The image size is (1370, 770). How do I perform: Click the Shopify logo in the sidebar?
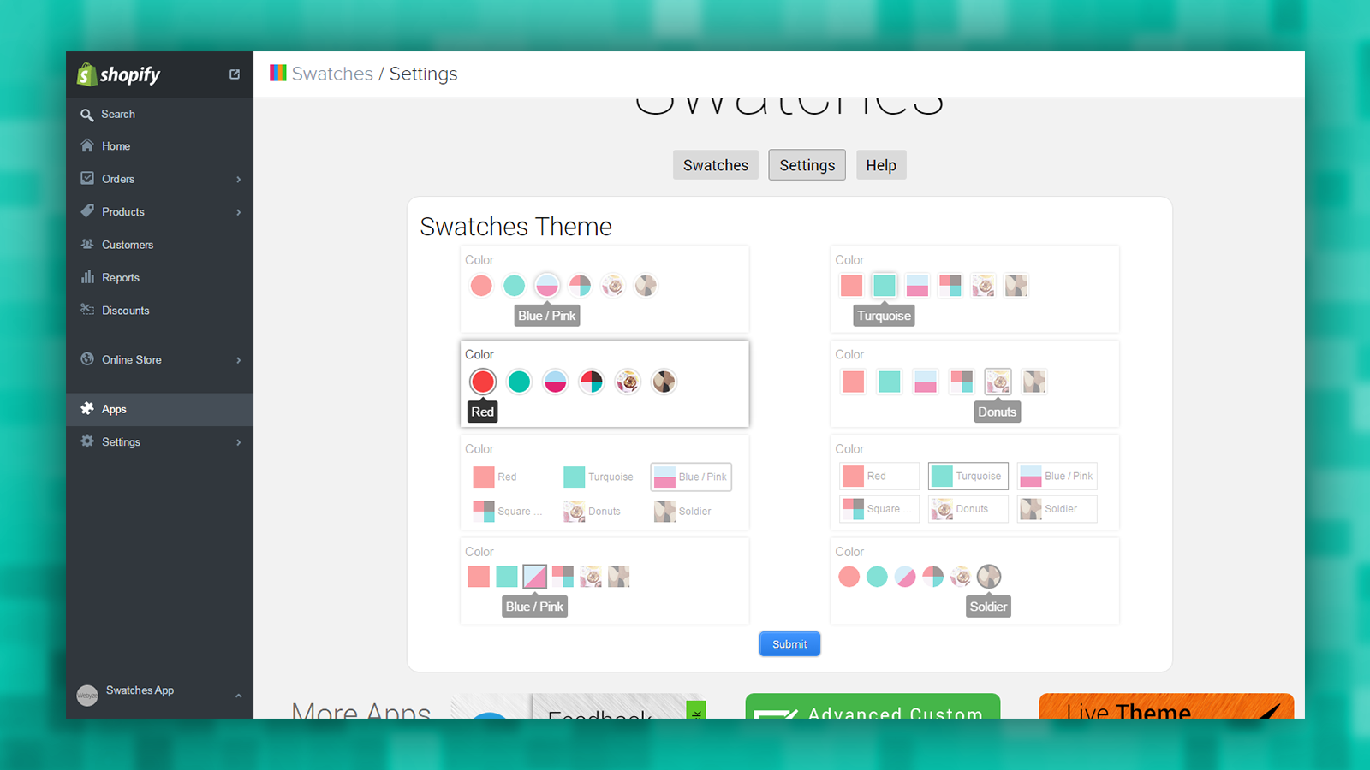[118, 74]
